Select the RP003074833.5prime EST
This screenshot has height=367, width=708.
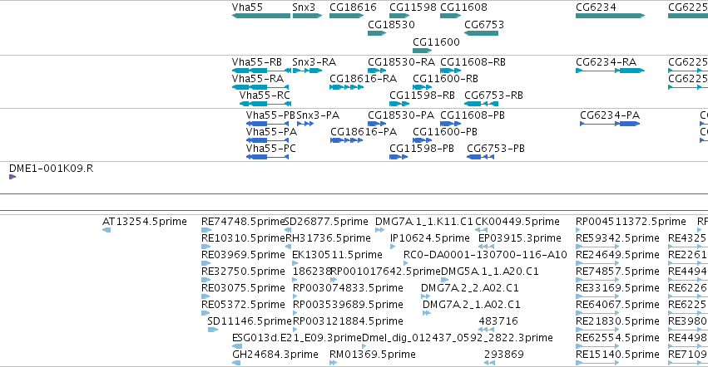295,296
